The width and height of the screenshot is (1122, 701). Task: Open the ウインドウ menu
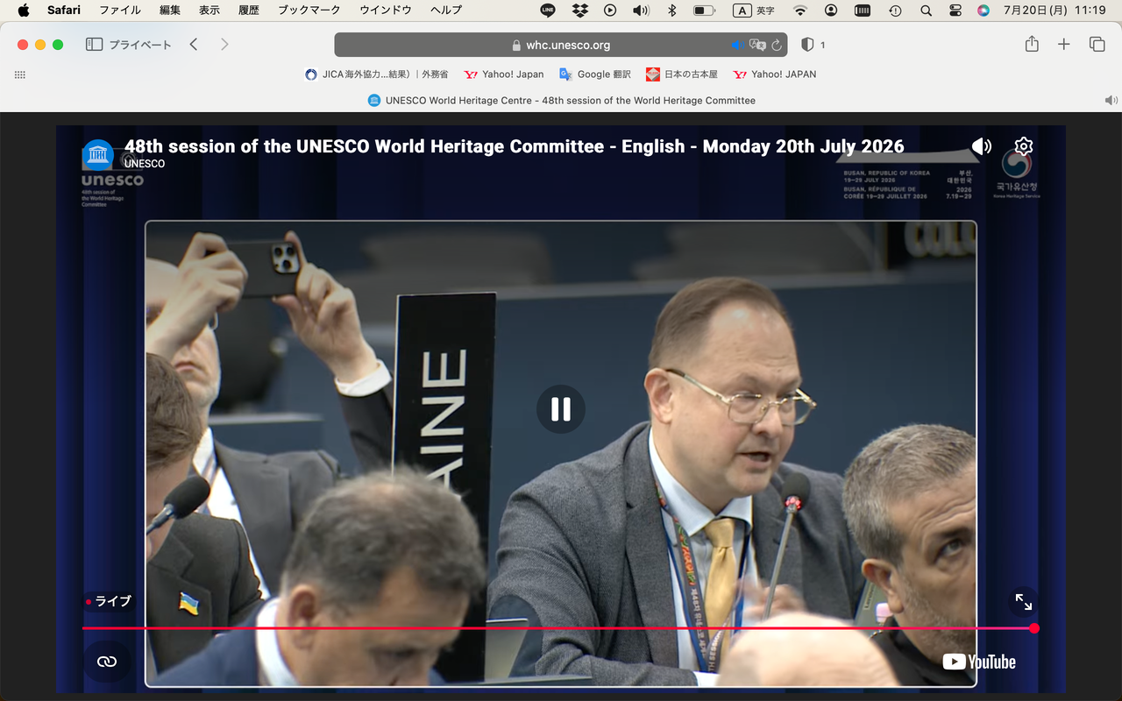[386, 11]
